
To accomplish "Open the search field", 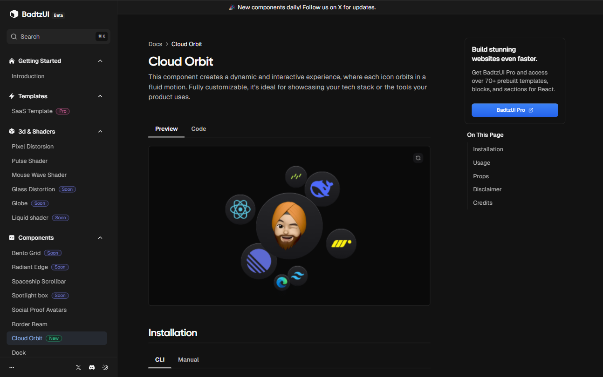I will click(58, 36).
